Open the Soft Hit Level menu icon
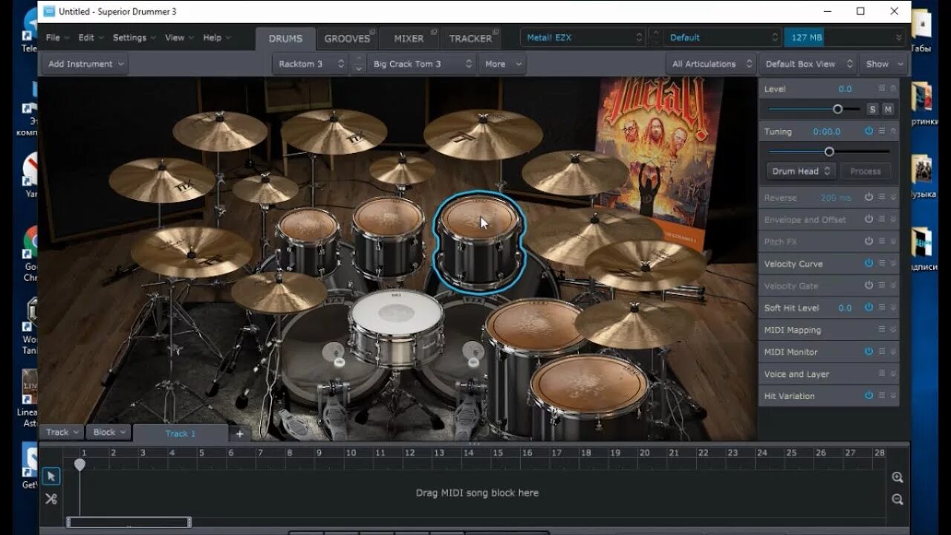Viewport: 951px width, 535px height. [882, 307]
